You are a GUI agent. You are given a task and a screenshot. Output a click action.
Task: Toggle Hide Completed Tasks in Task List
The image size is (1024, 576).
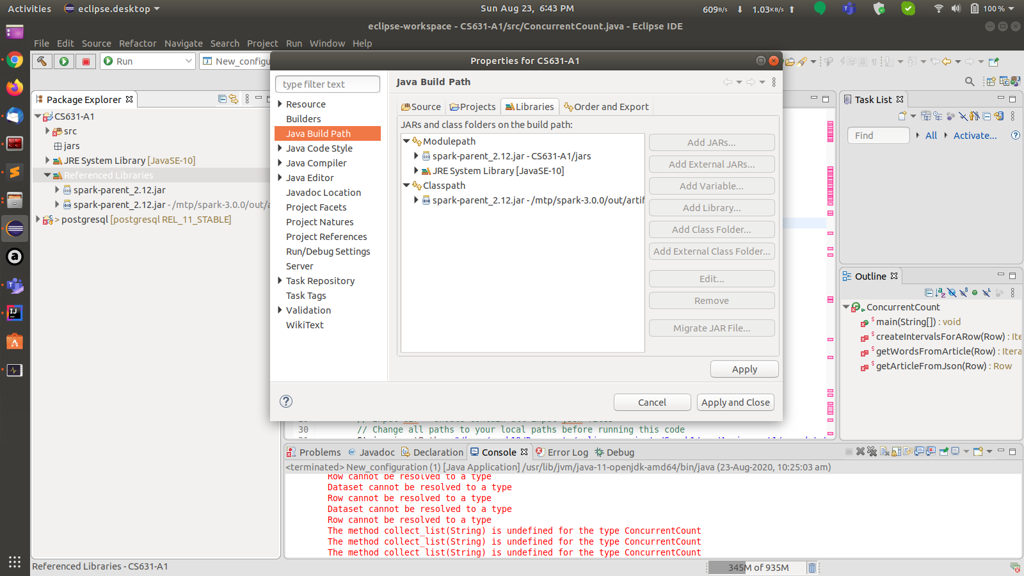(x=963, y=116)
